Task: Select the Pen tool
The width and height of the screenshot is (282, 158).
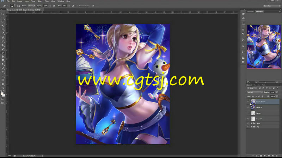Action: point(3,68)
